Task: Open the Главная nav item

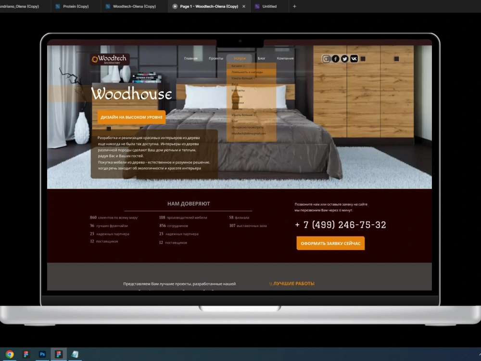Action: (x=191, y=58)
